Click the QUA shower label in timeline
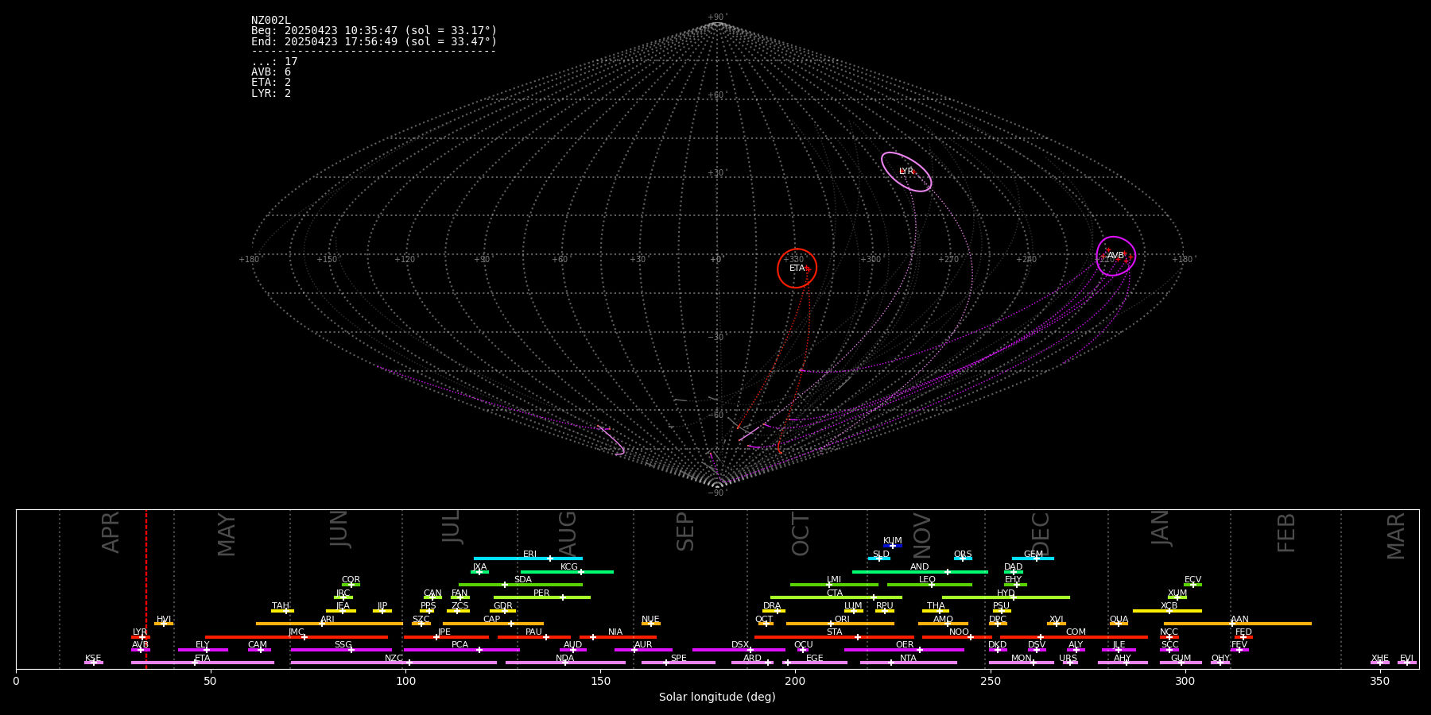This screenshot has height=715, width=1431. 1119,620
